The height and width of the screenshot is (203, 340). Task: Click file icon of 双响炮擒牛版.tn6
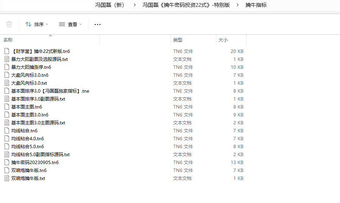point(7,170)
